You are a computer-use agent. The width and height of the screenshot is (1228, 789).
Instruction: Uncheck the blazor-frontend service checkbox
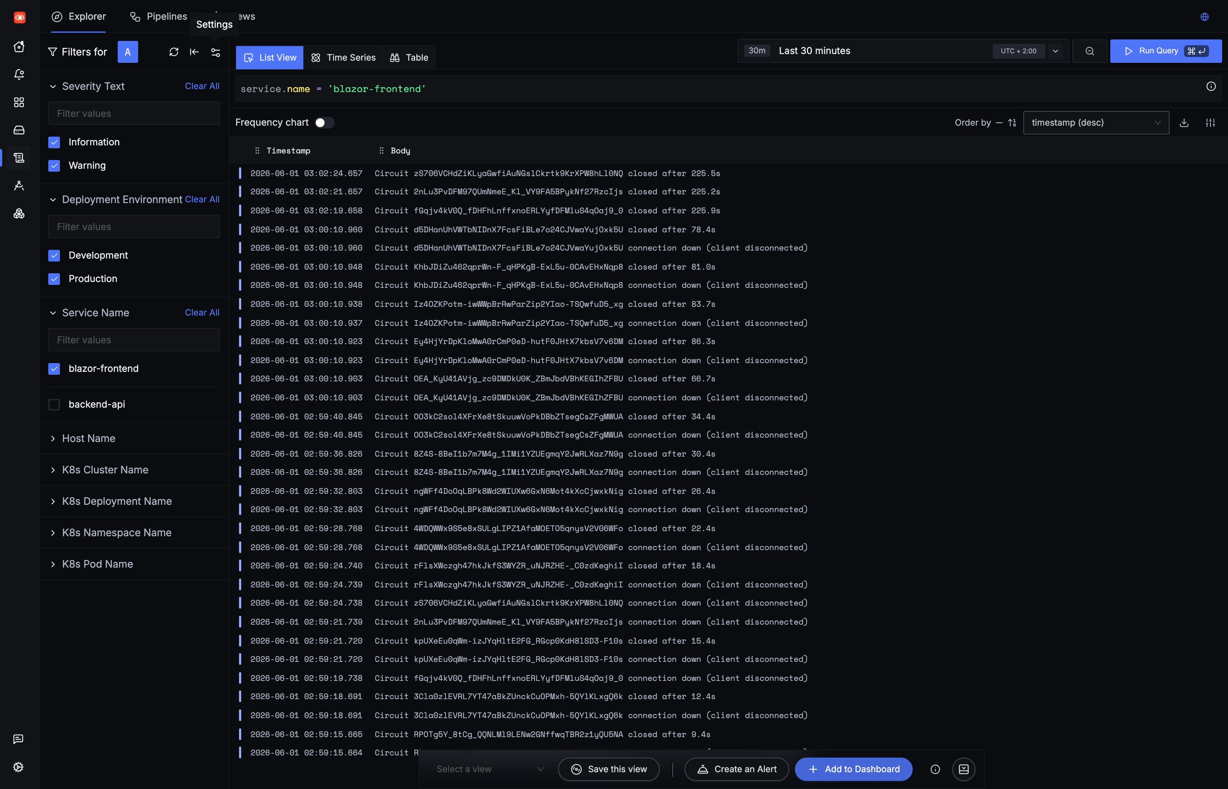54,369
